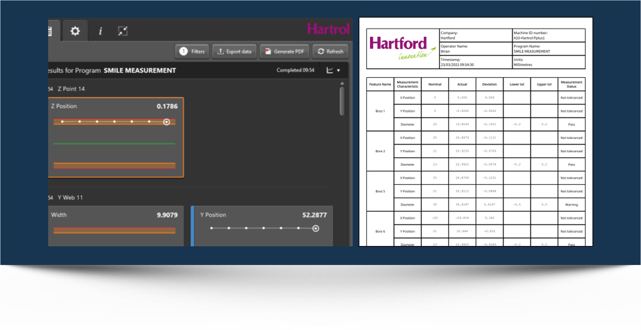Refresh the measurement results
The width and height of the screenshot is (641, 330).
pyautogui.click(x=330, y=52)
